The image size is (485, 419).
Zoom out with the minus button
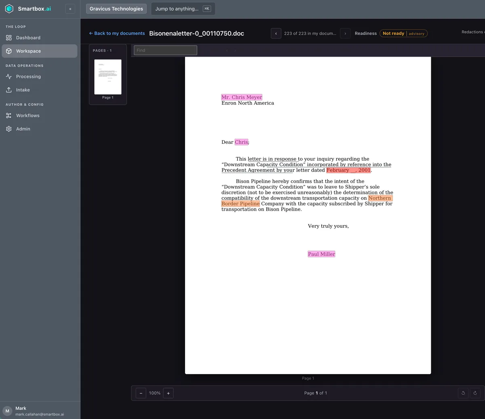click(x=141, y=393)
